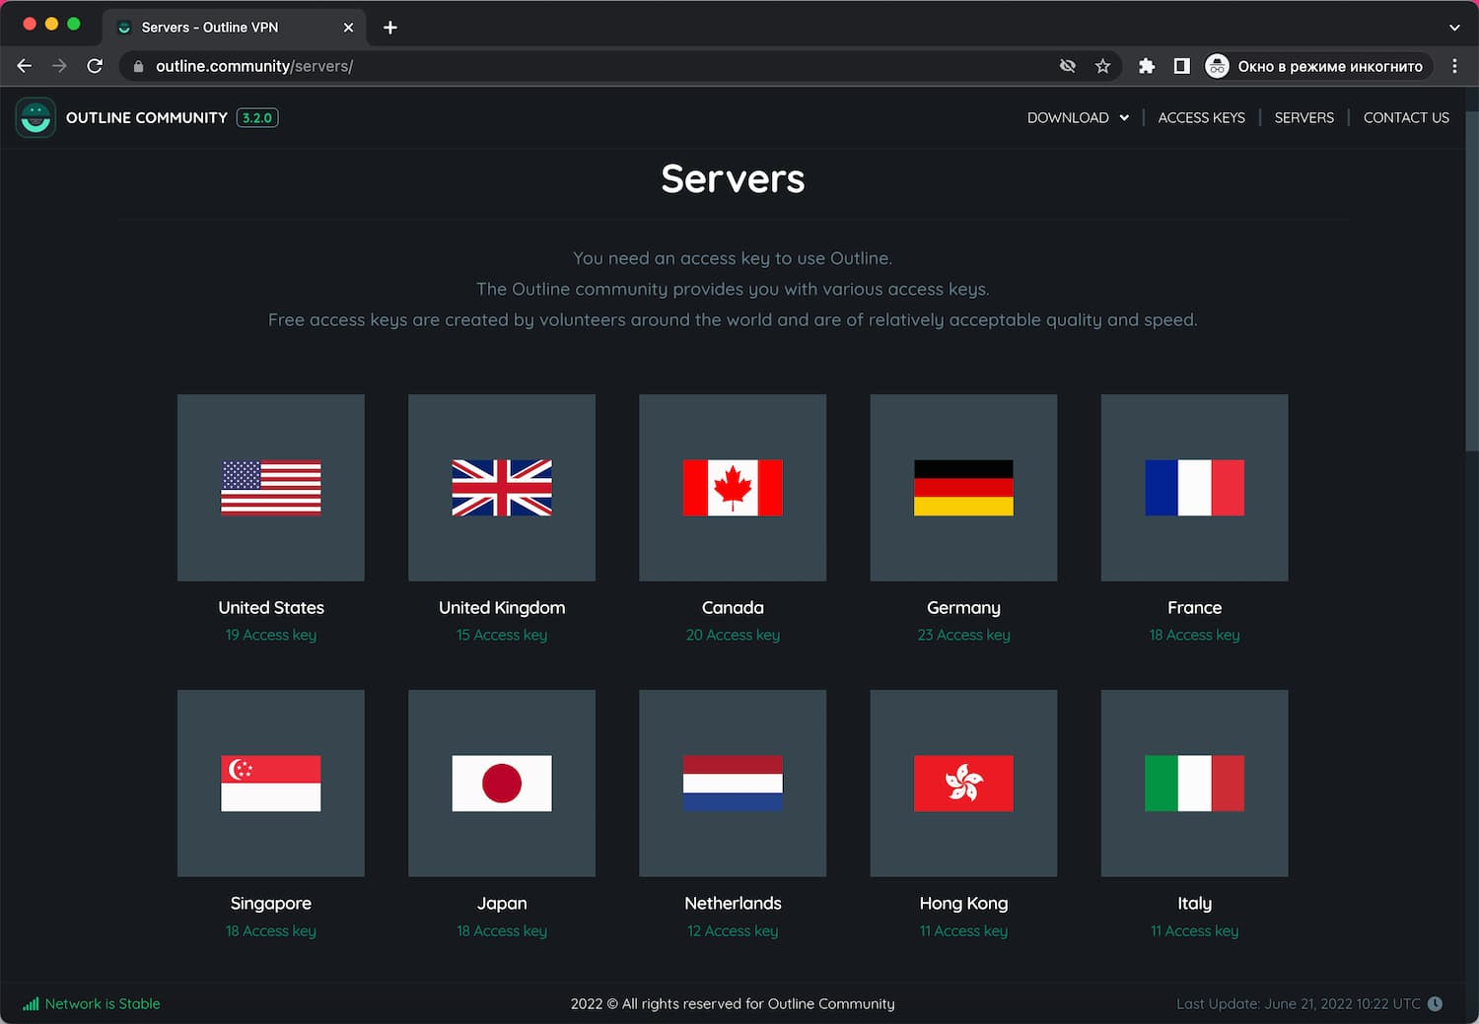
Task: Click the Hong Kong country name
Action: (x=963, y=904)
